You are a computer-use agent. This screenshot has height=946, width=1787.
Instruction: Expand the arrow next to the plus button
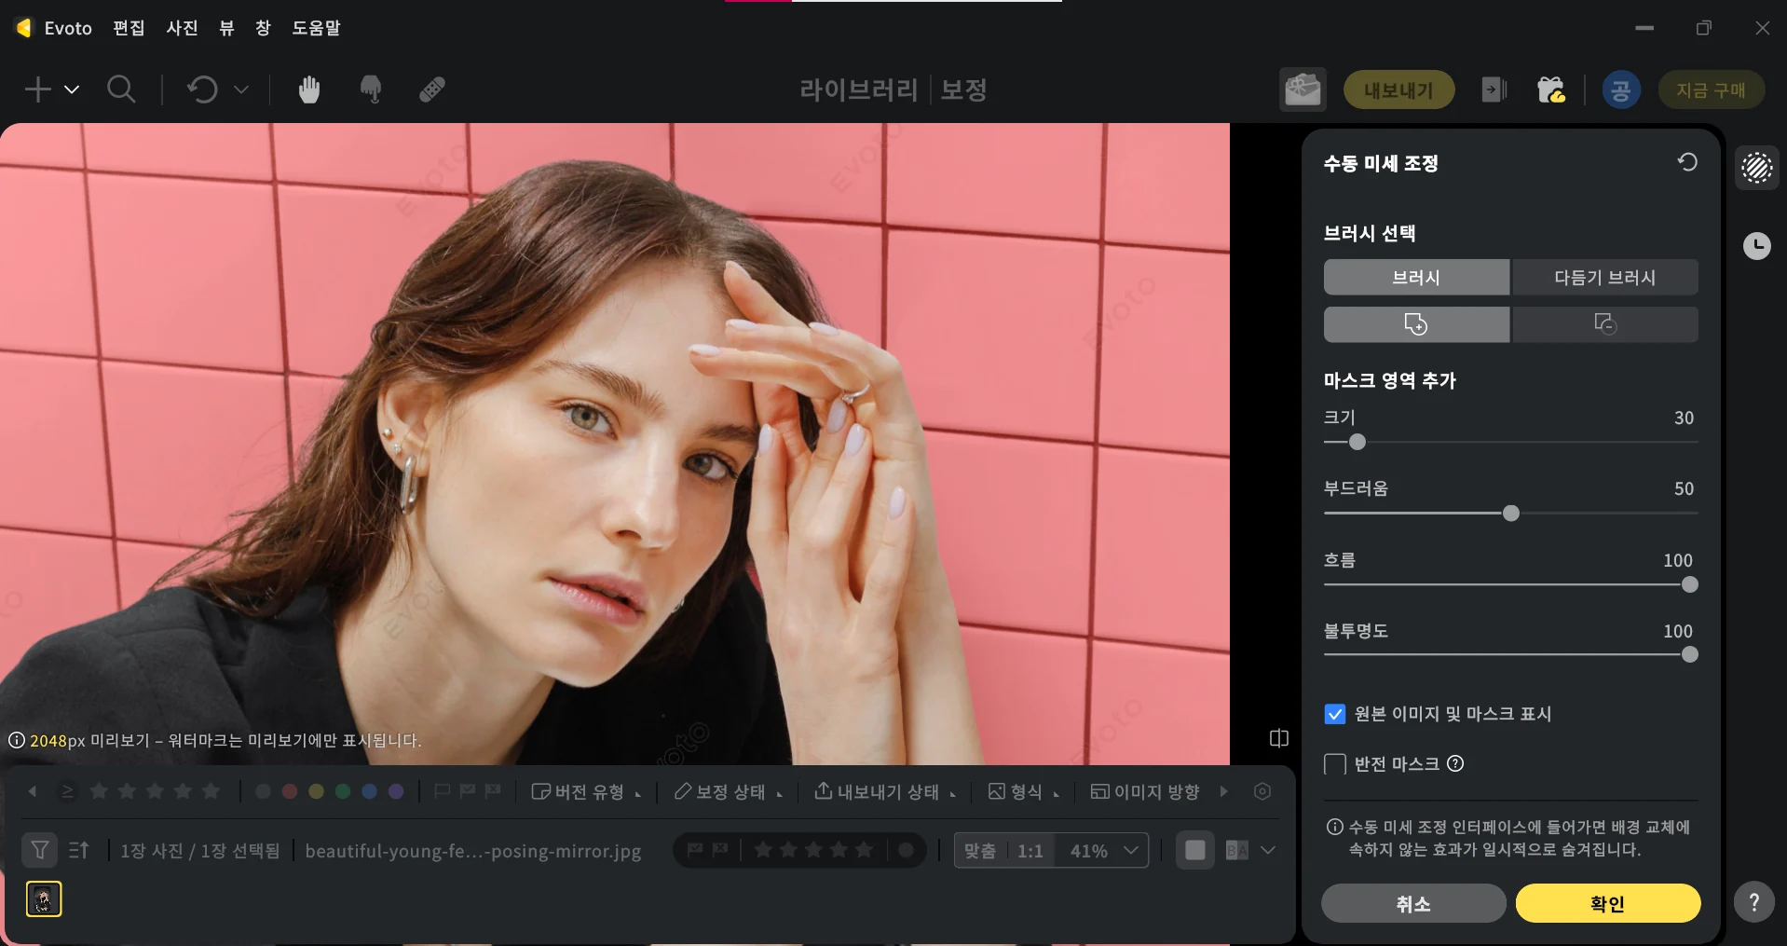72,89
